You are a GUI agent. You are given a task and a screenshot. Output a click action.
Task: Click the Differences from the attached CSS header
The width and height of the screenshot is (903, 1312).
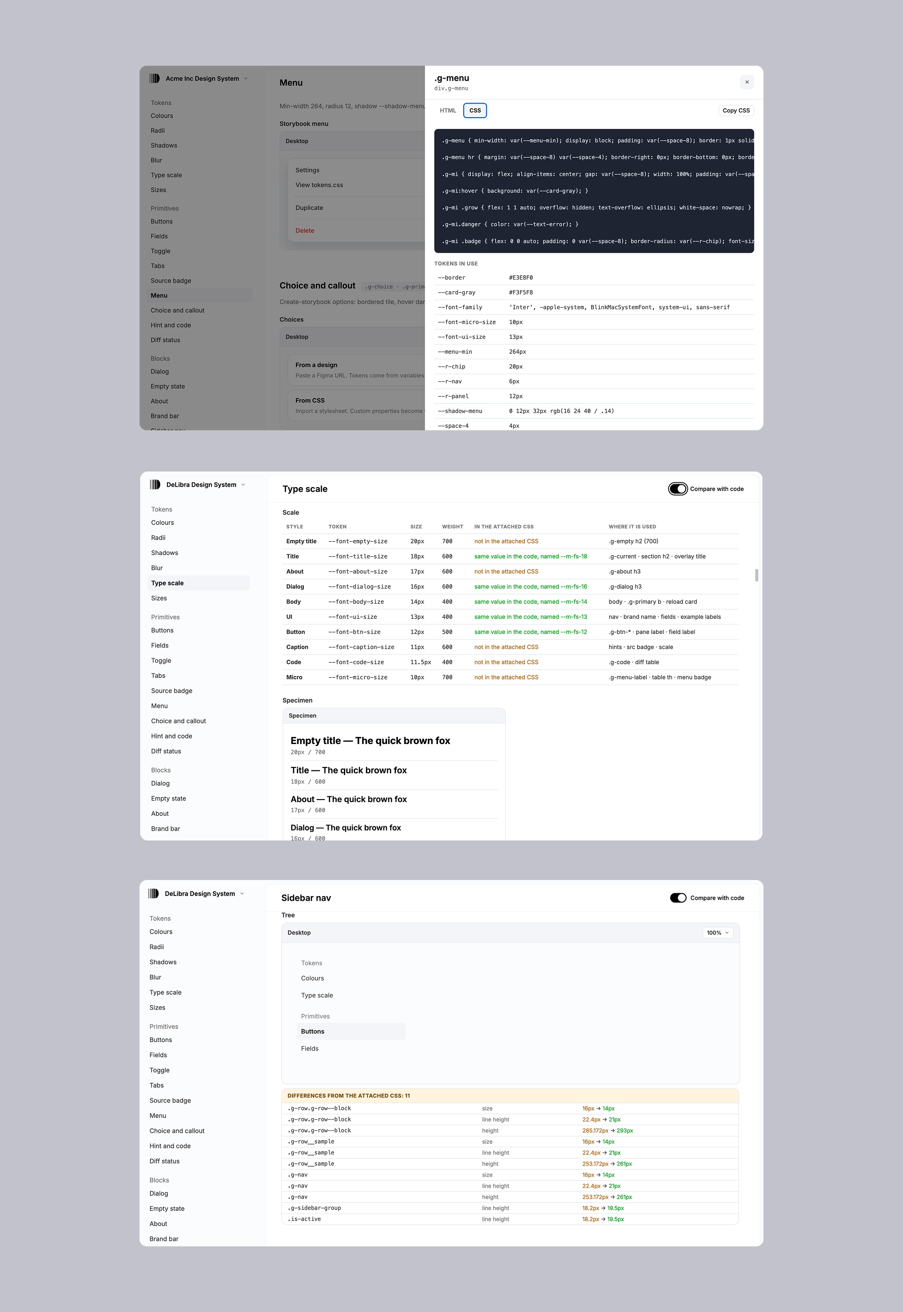click(510, 1096)
